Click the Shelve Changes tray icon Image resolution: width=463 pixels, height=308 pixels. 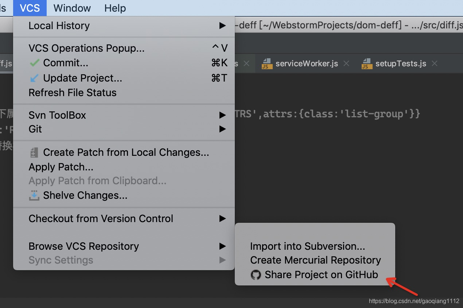[x=34, y=196]
